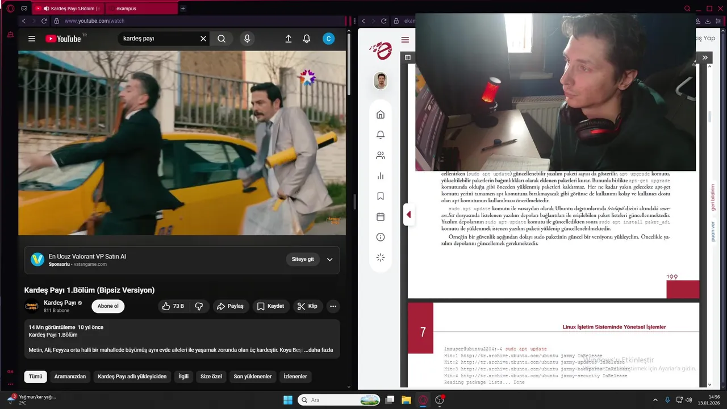Open ekampüs people/groups icon in sidebar

pyautogui.click(x=381, y=155)
